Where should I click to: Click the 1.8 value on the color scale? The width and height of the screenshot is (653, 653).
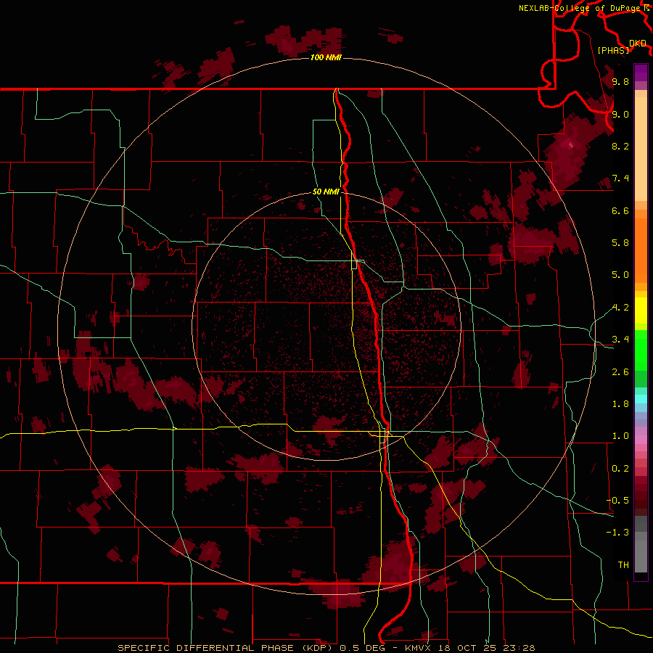coord(620,404)
